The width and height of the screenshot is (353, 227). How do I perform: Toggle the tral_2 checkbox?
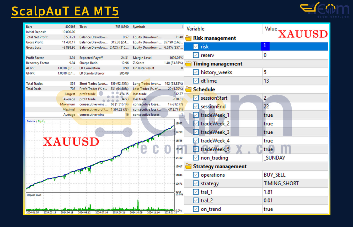tap(196, 201)
